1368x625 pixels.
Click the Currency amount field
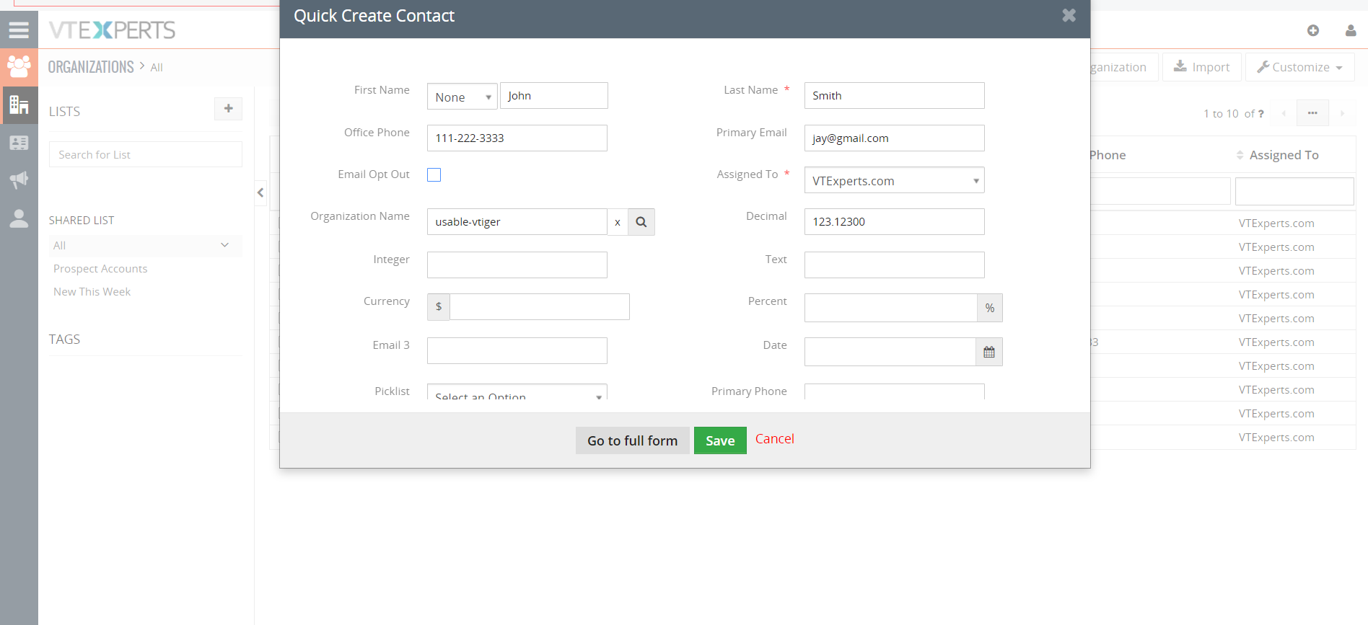pos(540,306)
